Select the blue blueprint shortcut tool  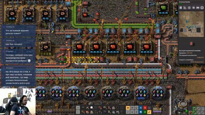point(141,108)
